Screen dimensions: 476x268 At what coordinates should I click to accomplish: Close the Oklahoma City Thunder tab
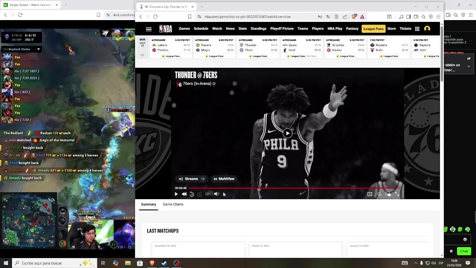192,6
